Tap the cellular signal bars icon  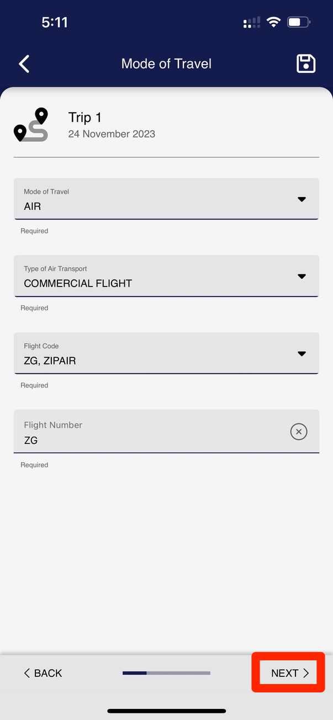[x=252, y=23]
